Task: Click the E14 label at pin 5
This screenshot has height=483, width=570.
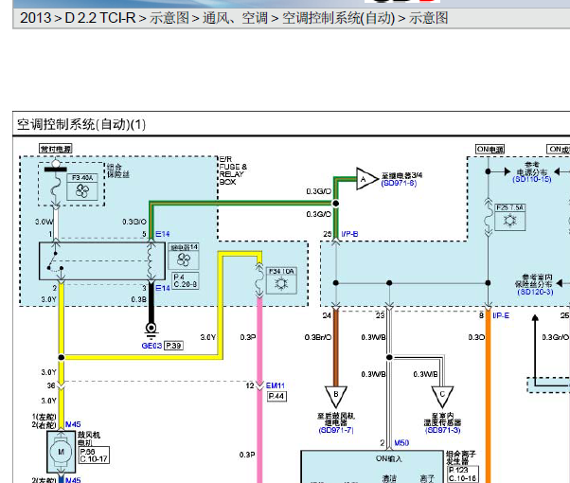Action: 163,234
